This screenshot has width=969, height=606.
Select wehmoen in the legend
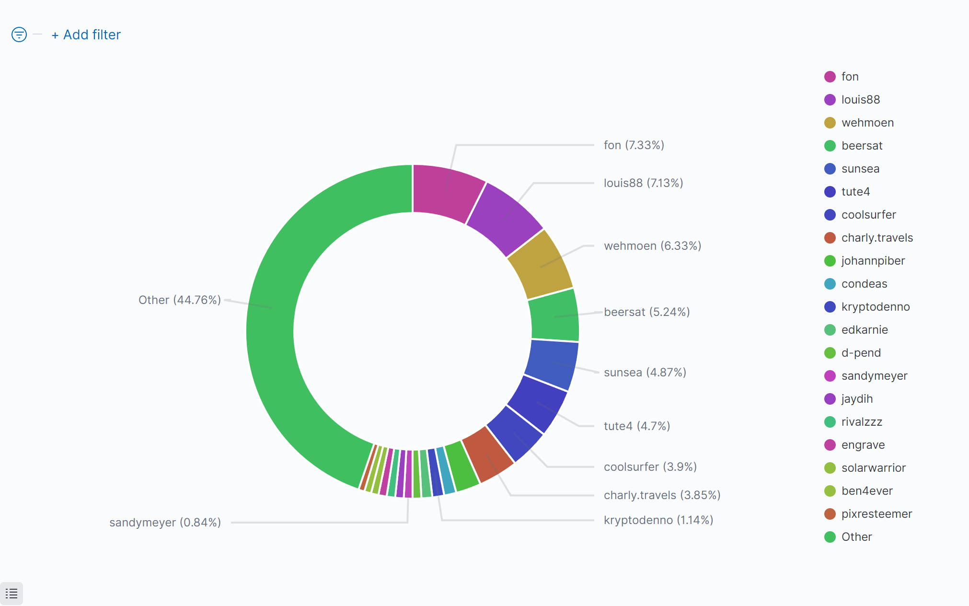tap(867, 123)
